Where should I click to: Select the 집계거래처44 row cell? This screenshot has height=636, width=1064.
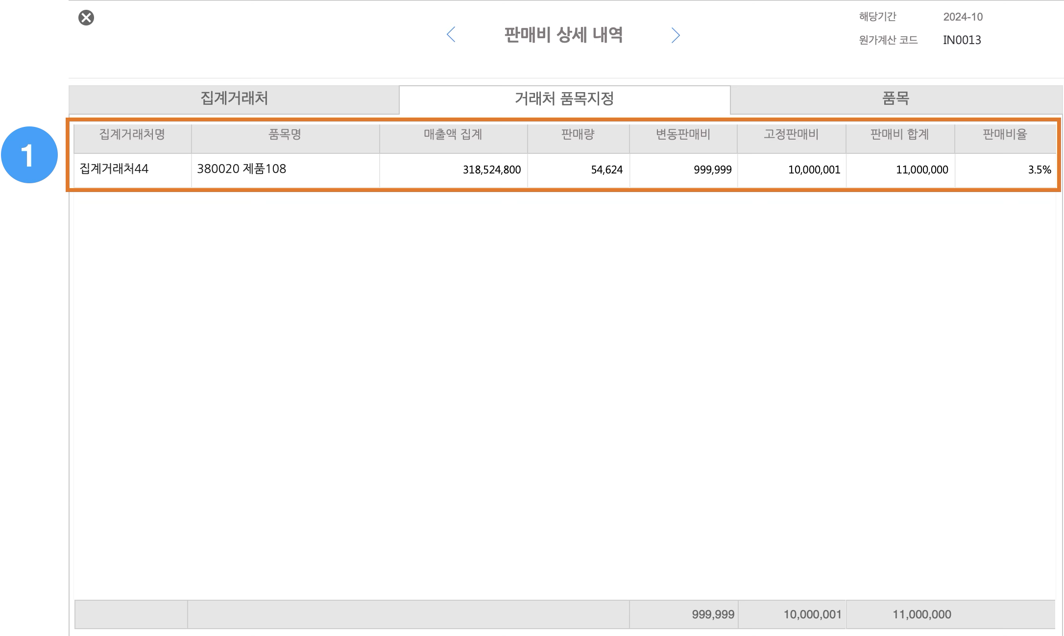pyautogui.click(x=114, y=170)
